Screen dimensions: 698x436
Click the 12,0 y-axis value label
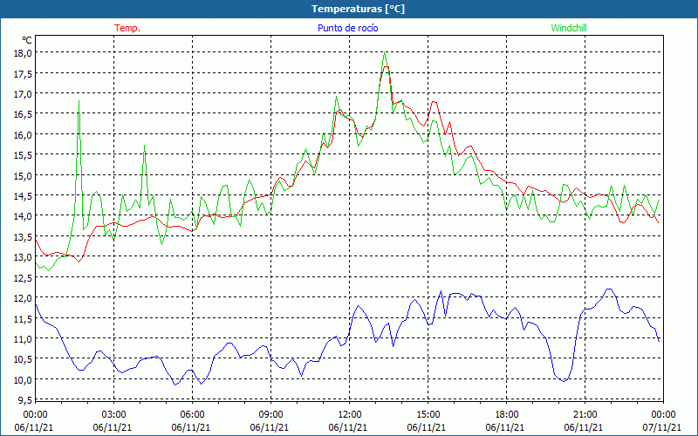click(23, 297)
